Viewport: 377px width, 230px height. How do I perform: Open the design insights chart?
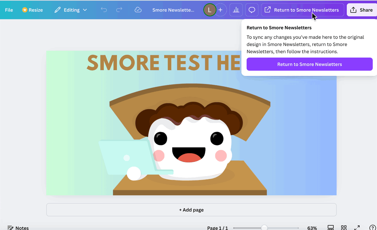tap(236, 10)
